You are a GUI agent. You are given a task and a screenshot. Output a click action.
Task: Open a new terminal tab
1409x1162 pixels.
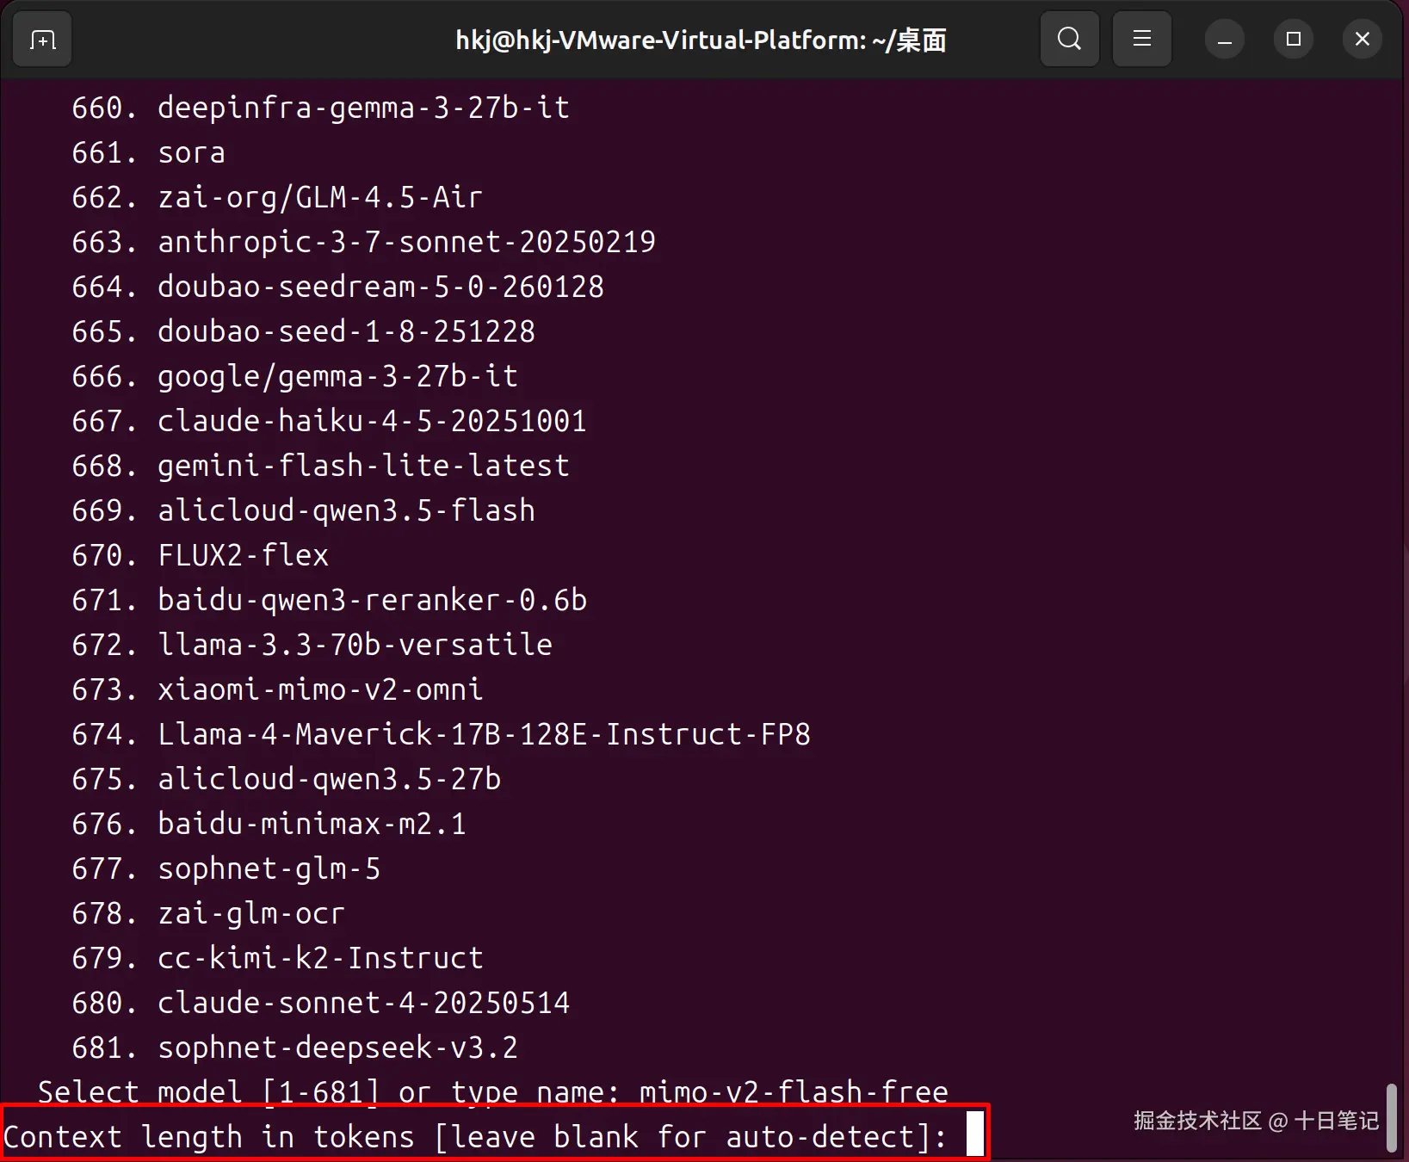[x=42, y=40]
